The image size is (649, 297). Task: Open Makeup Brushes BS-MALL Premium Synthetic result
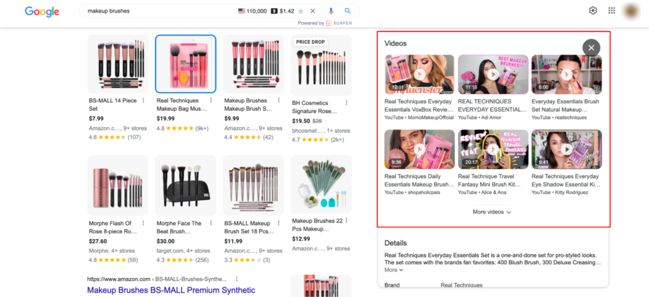171,290
